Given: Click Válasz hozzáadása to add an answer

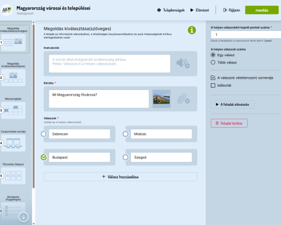Looking at the screenshot, I should [120, 177].
